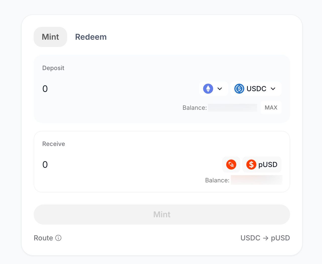Open the USDC token dropdown arrow
This screenshot has height=264, width=322.
pos(273,89)
